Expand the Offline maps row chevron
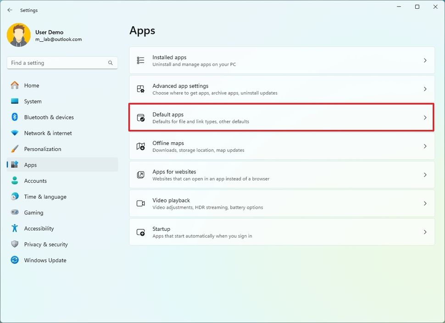 click(425, 146)
